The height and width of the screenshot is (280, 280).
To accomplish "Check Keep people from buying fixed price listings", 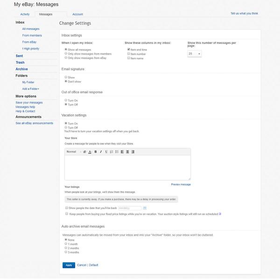I will 67,214.
